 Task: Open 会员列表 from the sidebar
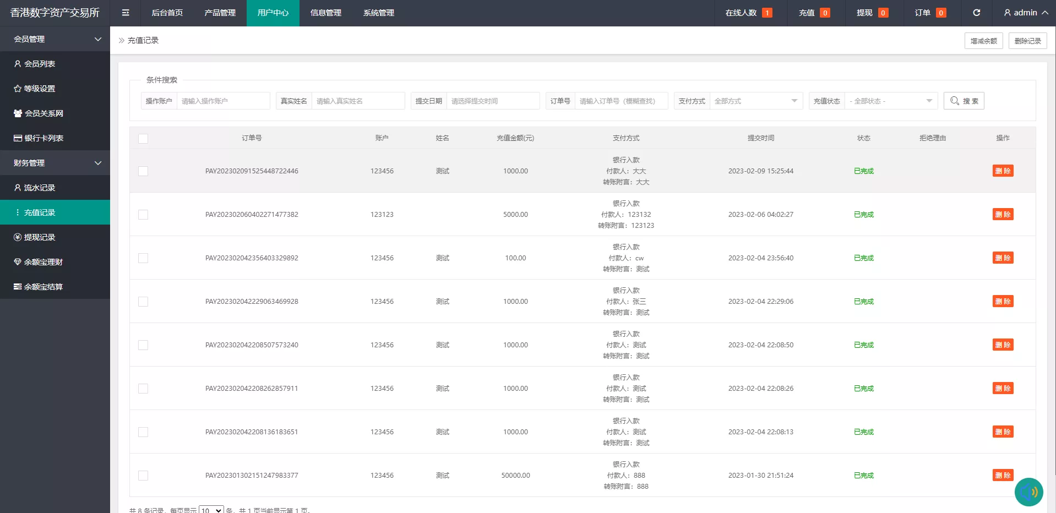pos(40,64)
